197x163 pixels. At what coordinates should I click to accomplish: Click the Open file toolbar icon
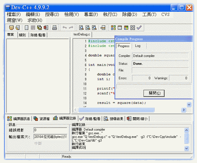18,28
